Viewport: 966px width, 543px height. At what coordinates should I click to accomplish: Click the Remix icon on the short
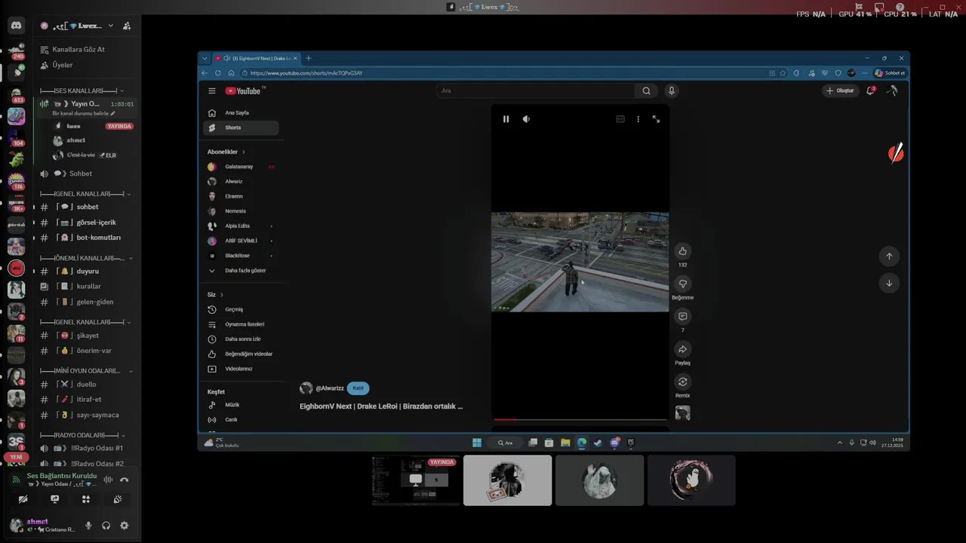[x=682, y=382]
